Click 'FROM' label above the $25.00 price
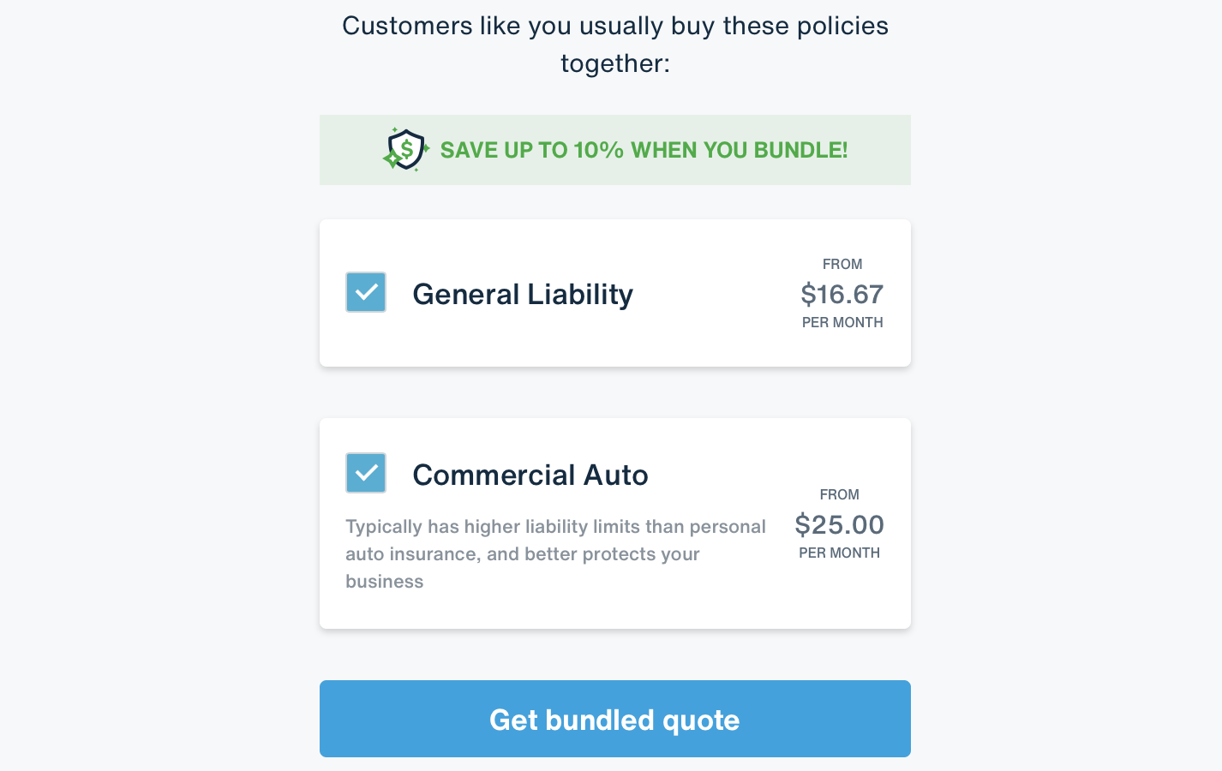 point(839,495)
